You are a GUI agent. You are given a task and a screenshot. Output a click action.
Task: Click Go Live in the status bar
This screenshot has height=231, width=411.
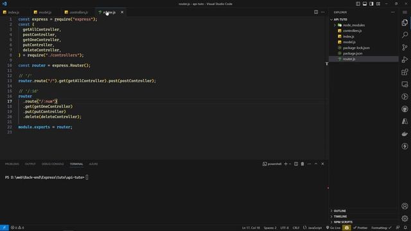(333, 228)
